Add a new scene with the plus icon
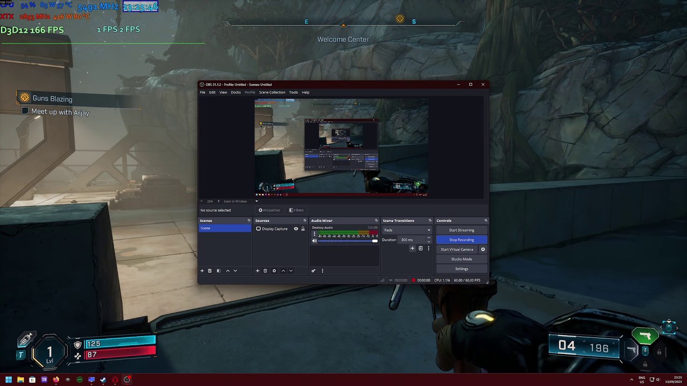Viewport: 687px width, 386px height. 202,271
